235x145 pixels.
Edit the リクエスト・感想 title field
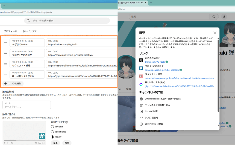click(x=27, y=64)
